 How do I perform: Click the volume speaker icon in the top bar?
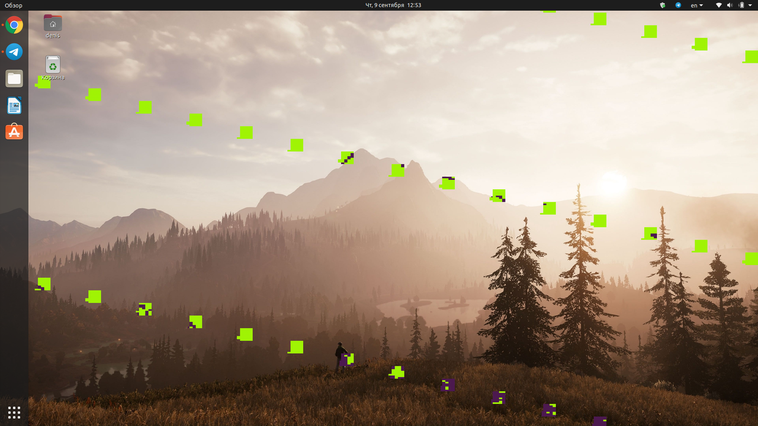730,5
